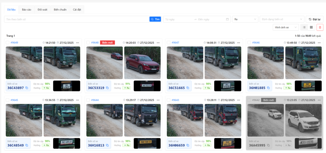The image size is (326, 153).
Task: Select checkbox for record #9647
Action: tap(169, 43)
